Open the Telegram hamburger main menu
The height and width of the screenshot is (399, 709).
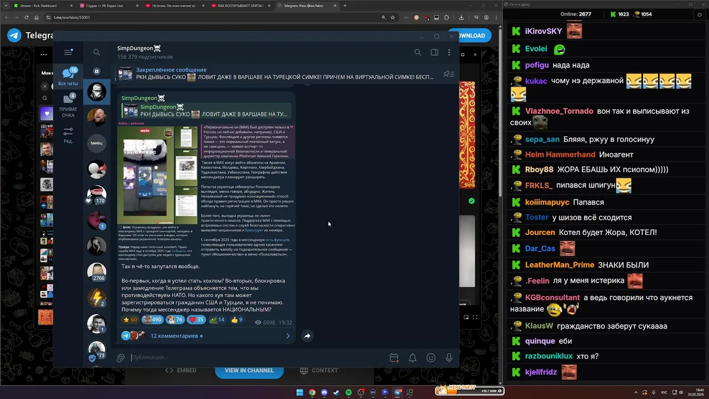click(68, 52)
